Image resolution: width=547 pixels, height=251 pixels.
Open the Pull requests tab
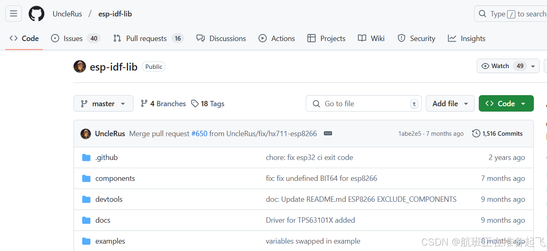148,39
